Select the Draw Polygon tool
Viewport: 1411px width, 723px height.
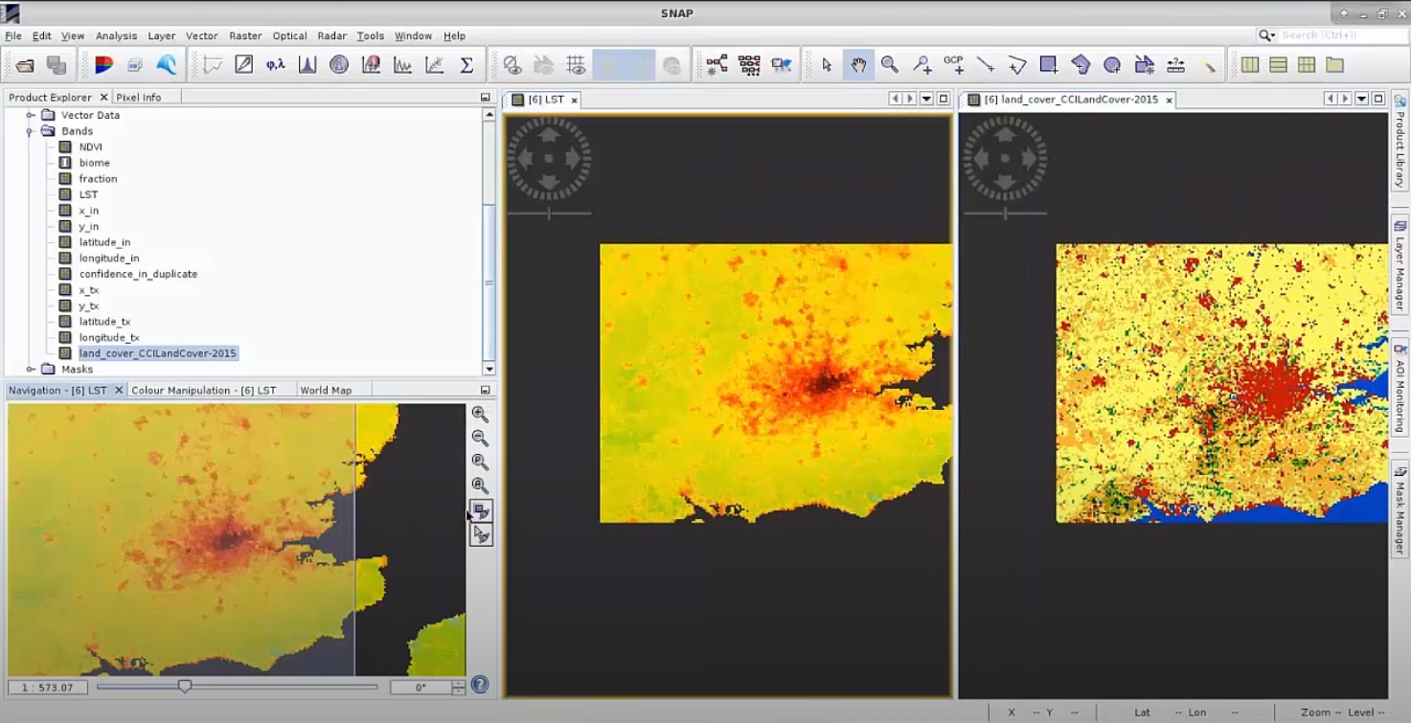[1081, 65]
